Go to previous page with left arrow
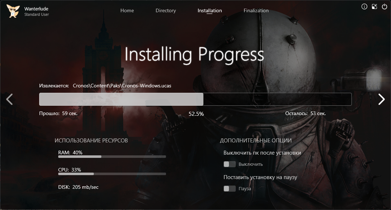Viewport: 391px width, 210px height. click(9, 99)
